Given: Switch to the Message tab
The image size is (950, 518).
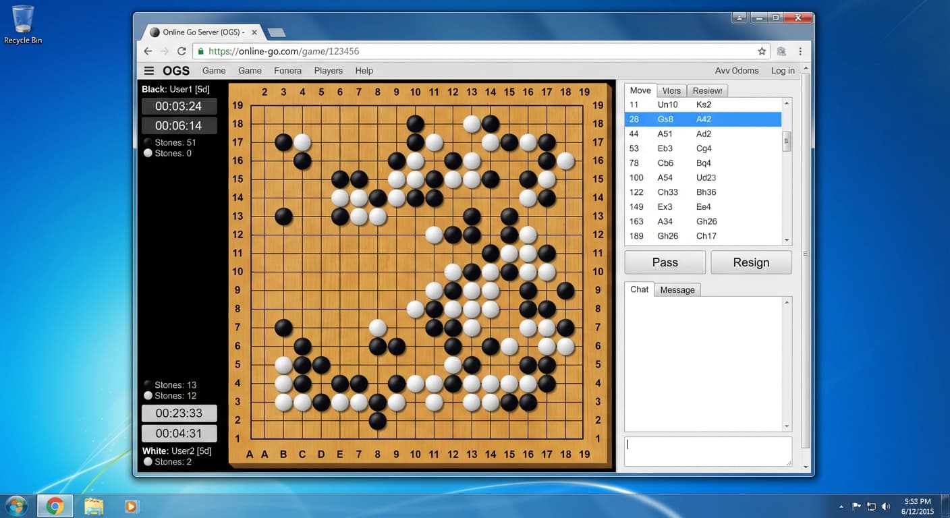Looking at the screenshot, I should coord(677,290).
